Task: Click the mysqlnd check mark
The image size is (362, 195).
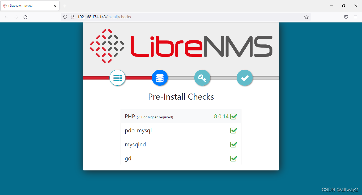Action: (x=233, y=145)
